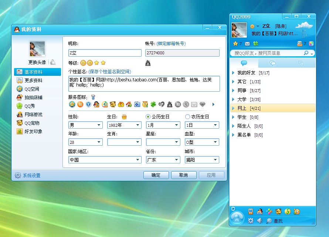
Task: Click 更换头像 to change avatar
Action: click(x=37, y=62)
